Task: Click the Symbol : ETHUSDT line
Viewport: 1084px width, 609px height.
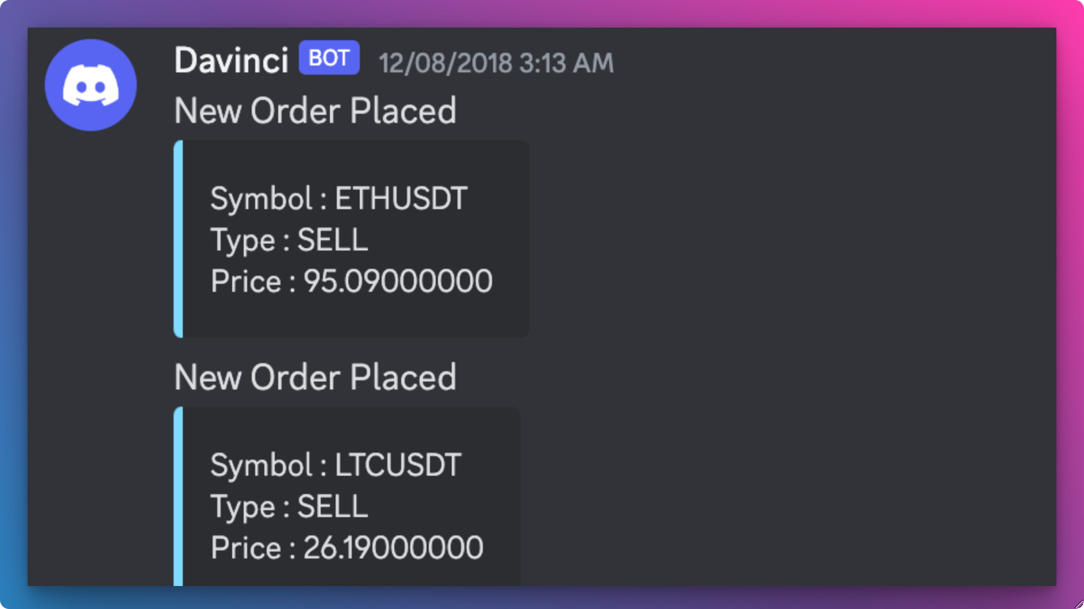Action: 339,199
